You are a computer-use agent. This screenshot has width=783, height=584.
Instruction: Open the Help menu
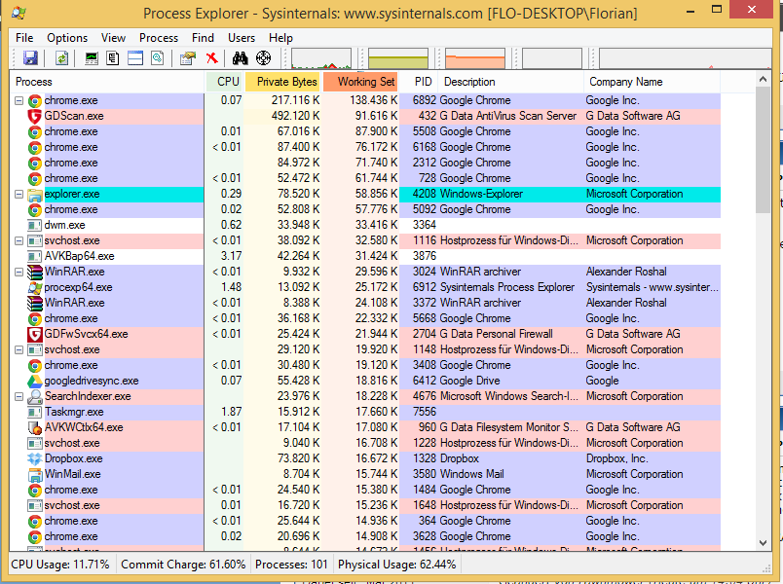coord(280,38)
